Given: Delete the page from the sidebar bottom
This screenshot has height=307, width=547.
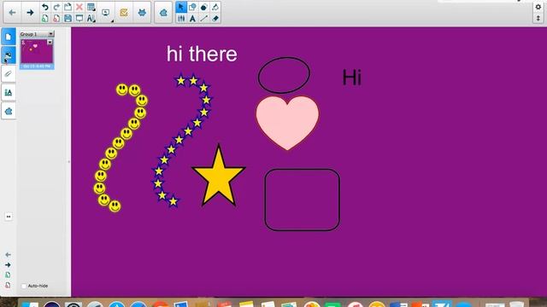Looking at the screenshot, I should pos(8,285).
